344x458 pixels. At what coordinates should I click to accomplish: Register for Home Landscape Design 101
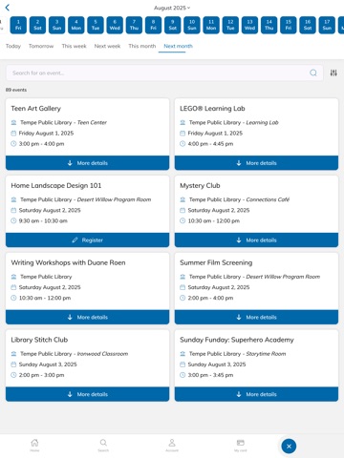87,240
